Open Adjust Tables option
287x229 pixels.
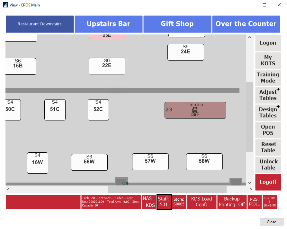pyautogui.click(x=268, y=95)
